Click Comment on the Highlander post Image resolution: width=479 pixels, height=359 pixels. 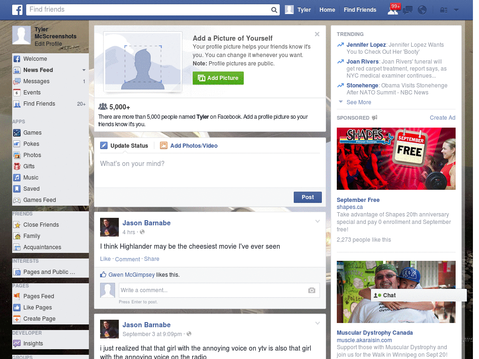pos(127,259)
